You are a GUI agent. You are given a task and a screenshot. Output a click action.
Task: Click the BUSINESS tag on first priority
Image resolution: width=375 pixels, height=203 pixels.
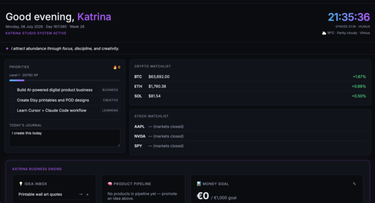point(110,90)
